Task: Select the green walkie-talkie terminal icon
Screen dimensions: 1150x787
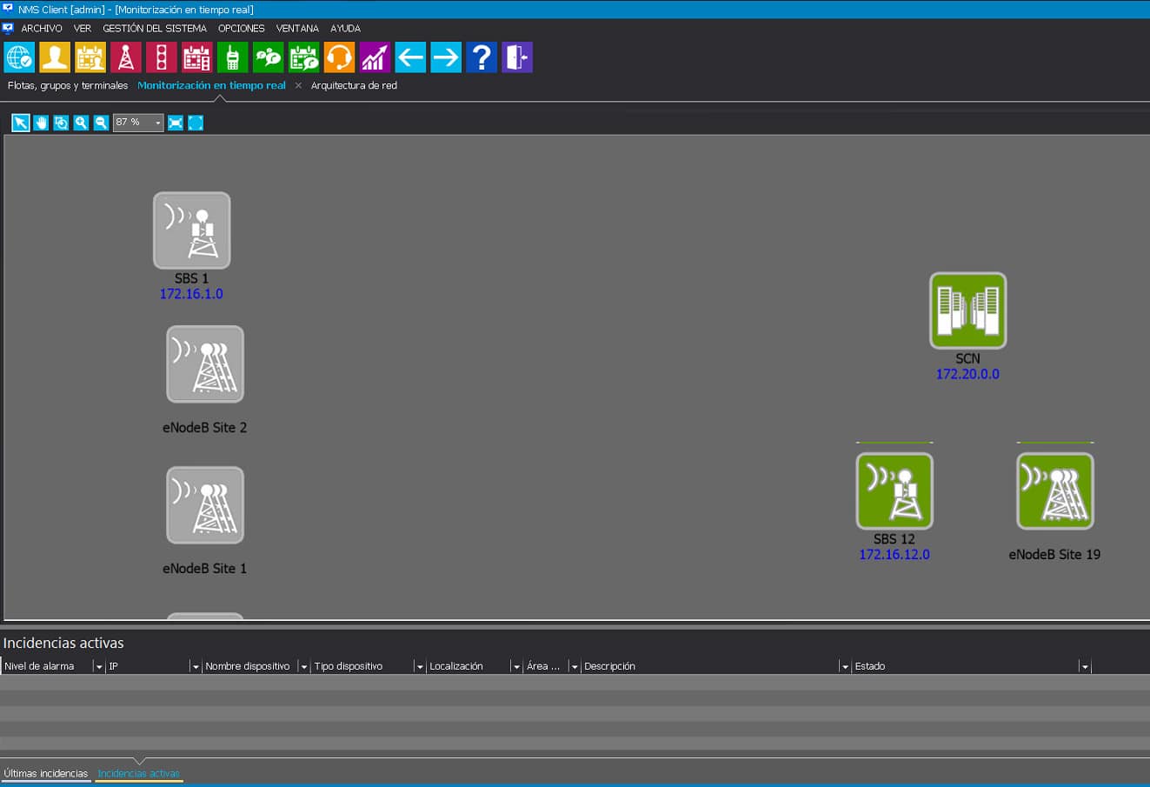Action: (232, 57)
